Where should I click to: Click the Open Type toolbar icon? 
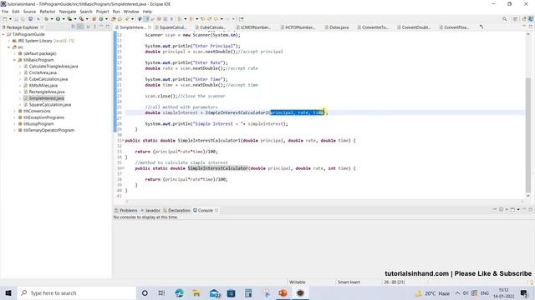[x=113, y=19]
